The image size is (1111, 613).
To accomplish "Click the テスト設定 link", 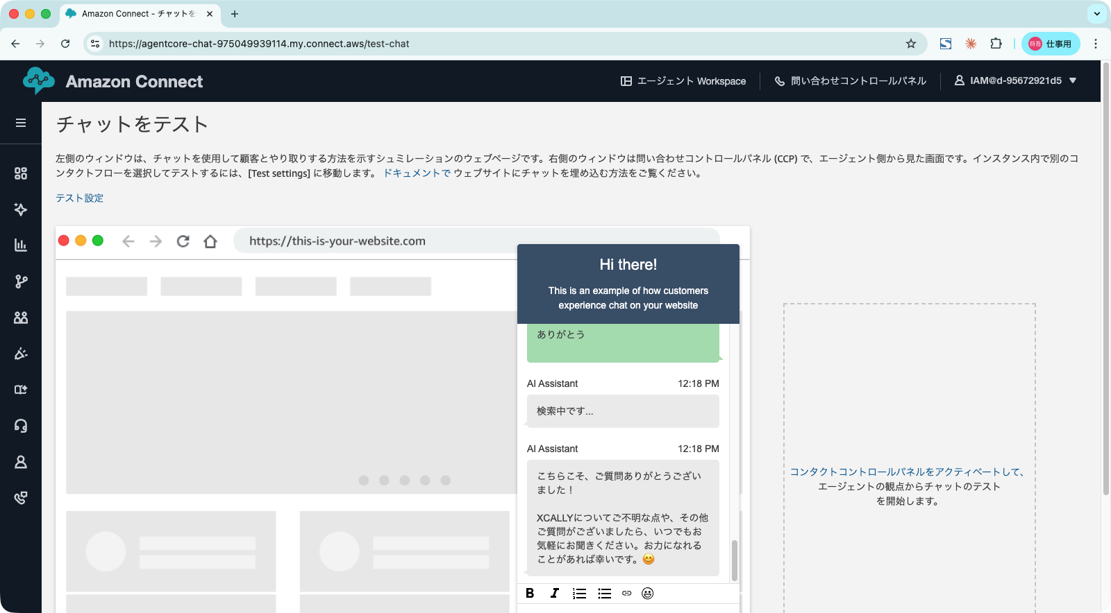I will click(x=79, y=198).
